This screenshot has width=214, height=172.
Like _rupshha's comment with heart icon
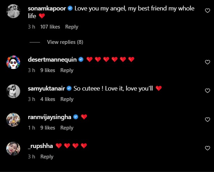click(x=208, y=148)
